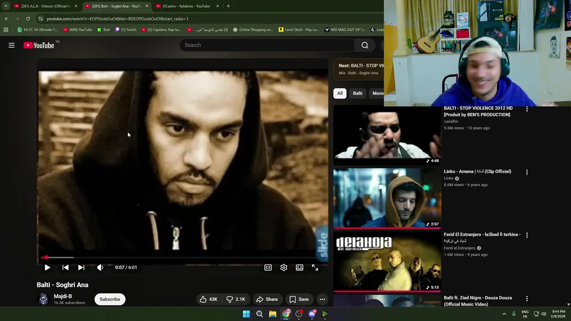This screenshot has height=321, width=571.
Task: Open Windows taskbar search
Action: coord(260,314)
